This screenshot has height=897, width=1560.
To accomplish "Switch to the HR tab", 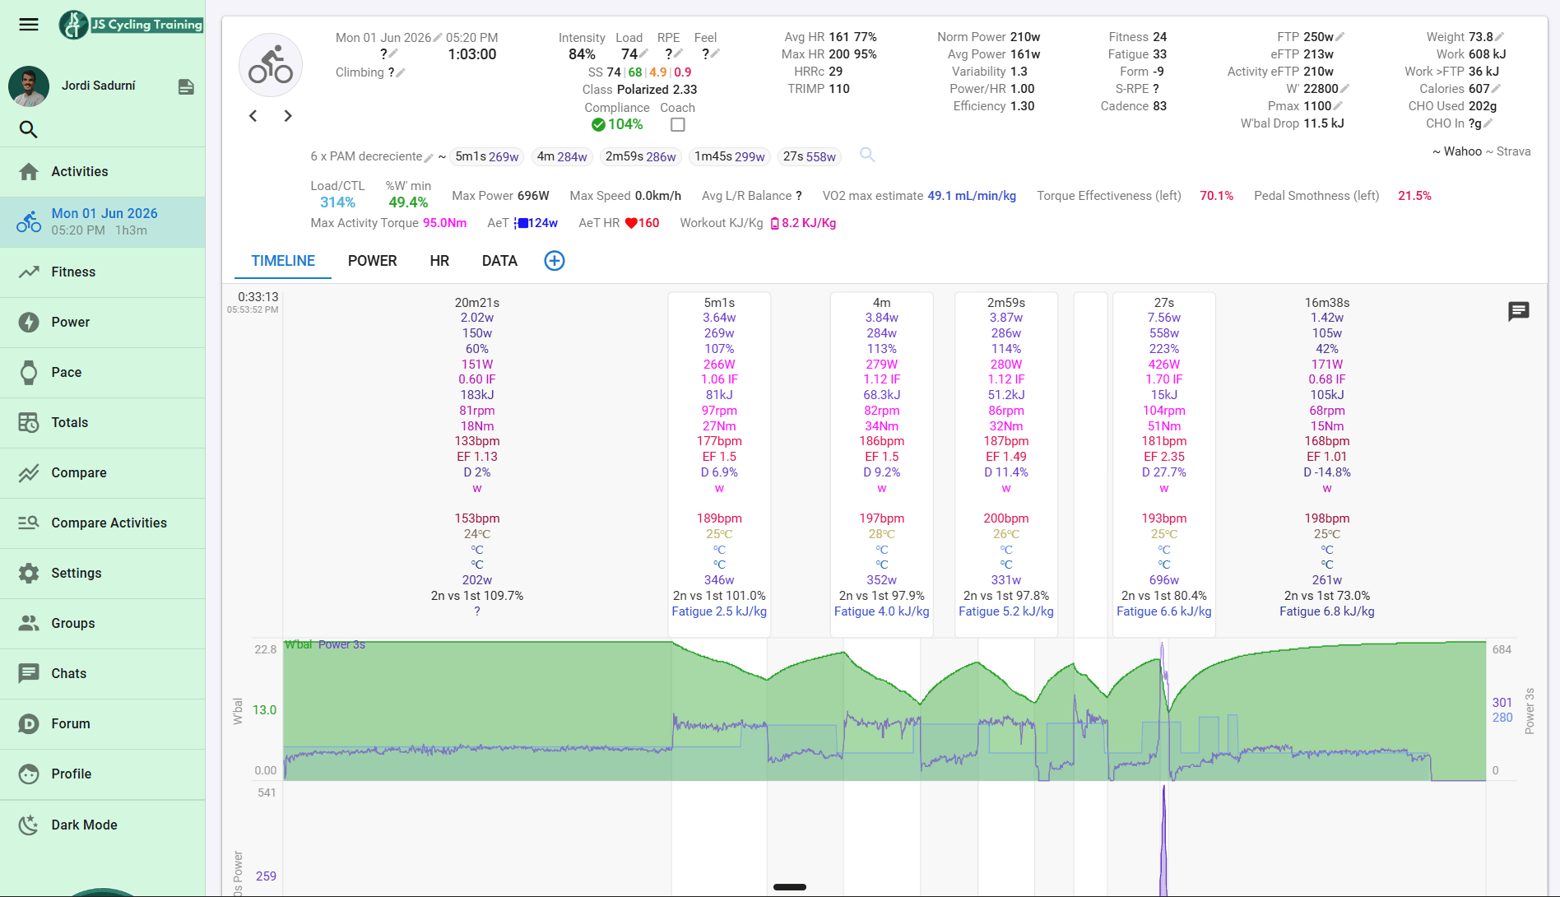I will pos(439,261).
